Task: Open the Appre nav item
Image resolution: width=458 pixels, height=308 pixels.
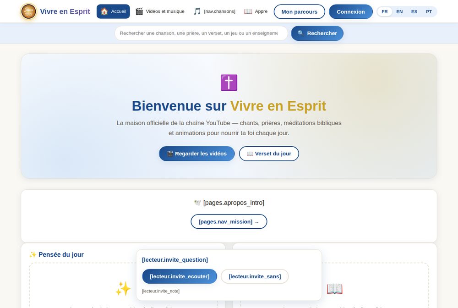Action: pos(256,11)
